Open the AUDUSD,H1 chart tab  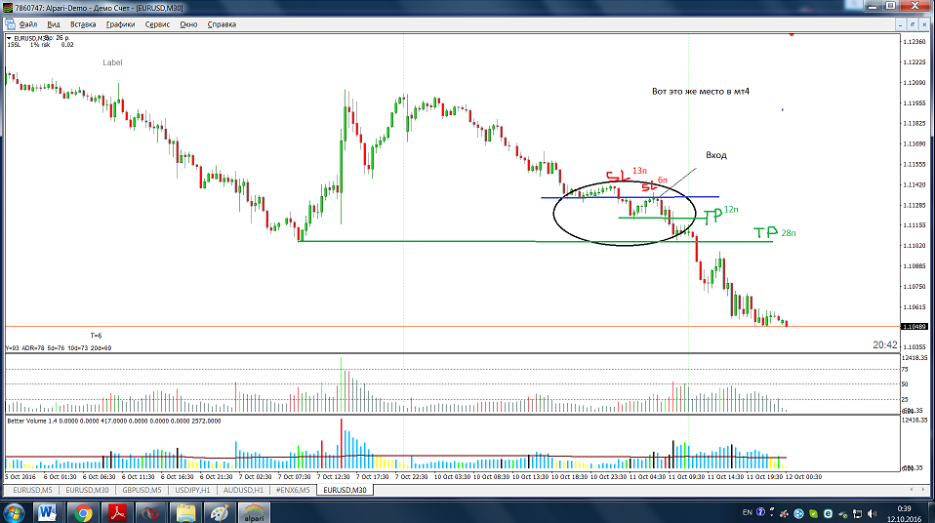[244, 489]
